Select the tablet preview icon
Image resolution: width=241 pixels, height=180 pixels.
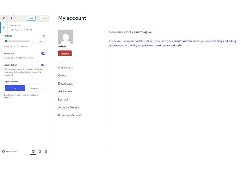[39, 151]
